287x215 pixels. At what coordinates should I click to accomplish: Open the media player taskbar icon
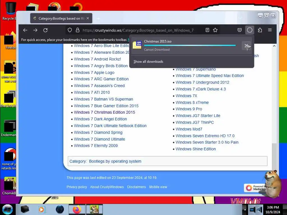(x=42, y=209)
